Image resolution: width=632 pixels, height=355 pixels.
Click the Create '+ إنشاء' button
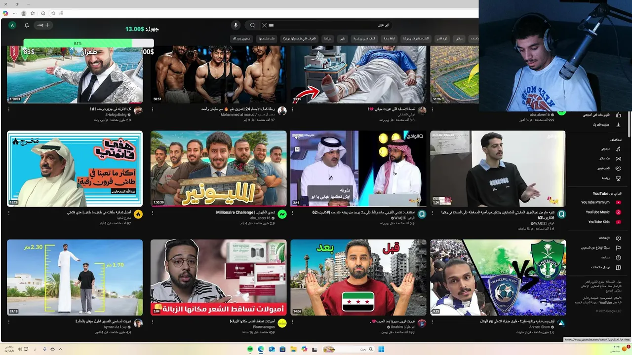tap(44, 25)
